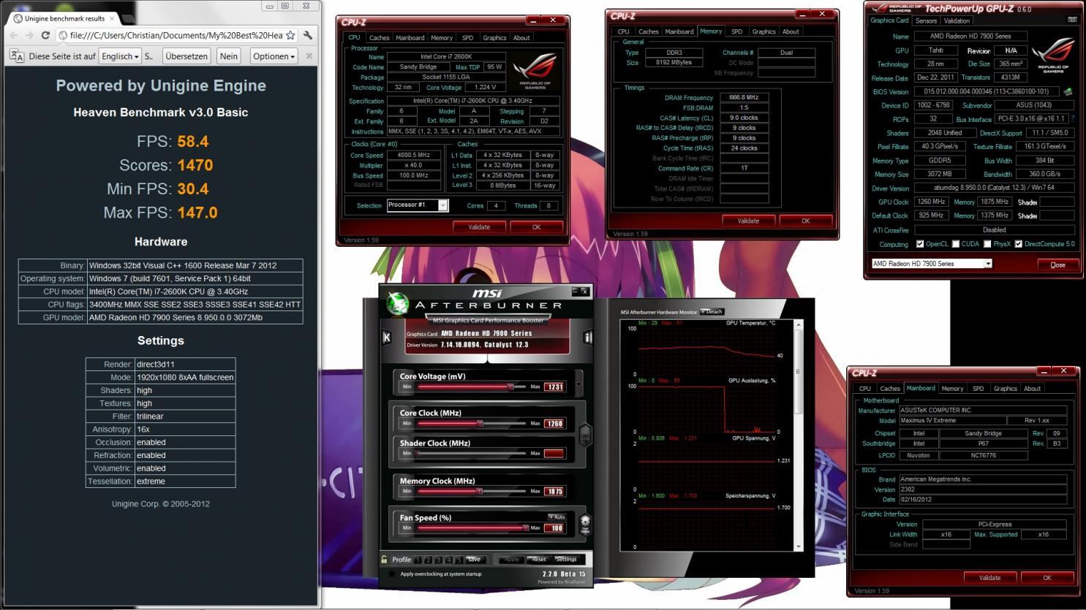The image size is (1086, 610).
Task: Open Englisch language dropdown
Action: [x=120, y=56]
